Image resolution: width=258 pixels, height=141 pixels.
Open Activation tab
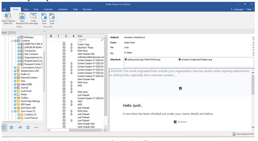click(63, 9)
